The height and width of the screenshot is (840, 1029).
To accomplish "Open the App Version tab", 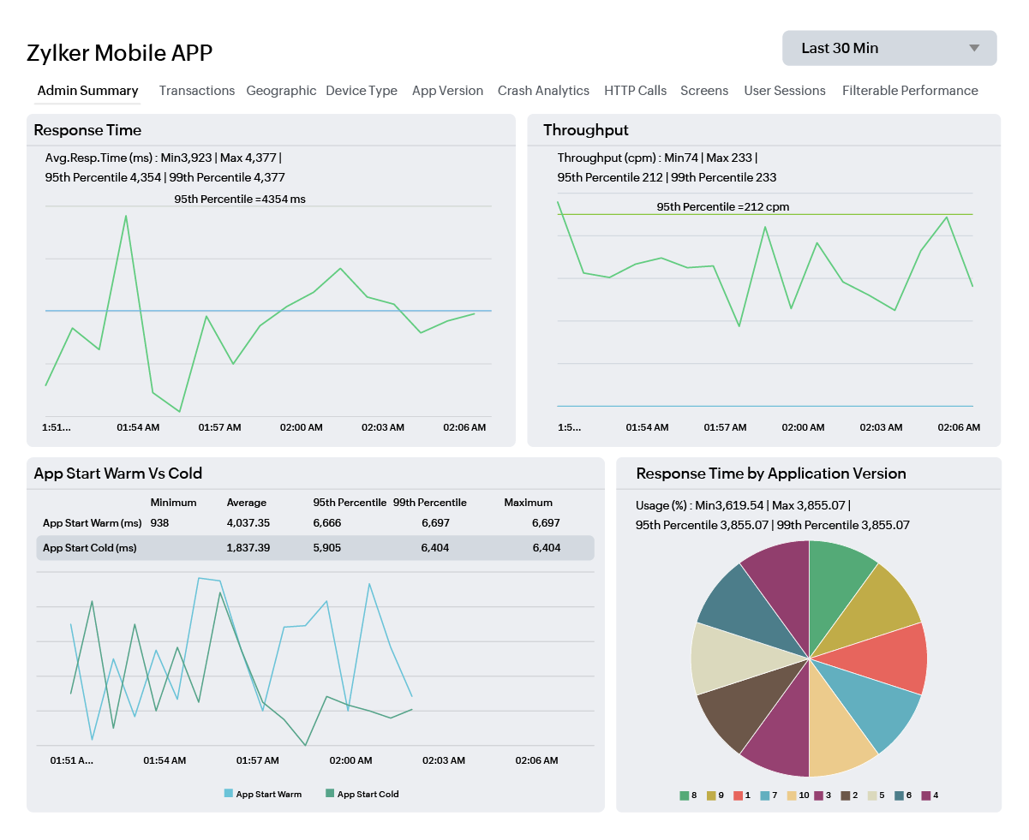I will tap(447, 91).
